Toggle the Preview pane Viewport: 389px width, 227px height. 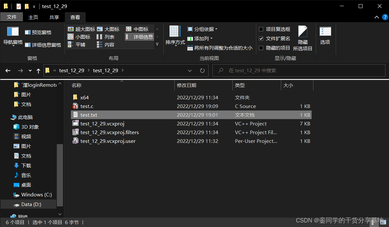pyautogui.click(x=38, y=32)
